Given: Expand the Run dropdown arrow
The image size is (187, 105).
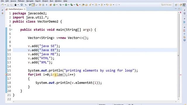Looking at the screenshot, I should 69,5.
